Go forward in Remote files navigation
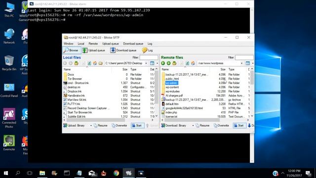The image size is (316, 178). pos(168,63)
